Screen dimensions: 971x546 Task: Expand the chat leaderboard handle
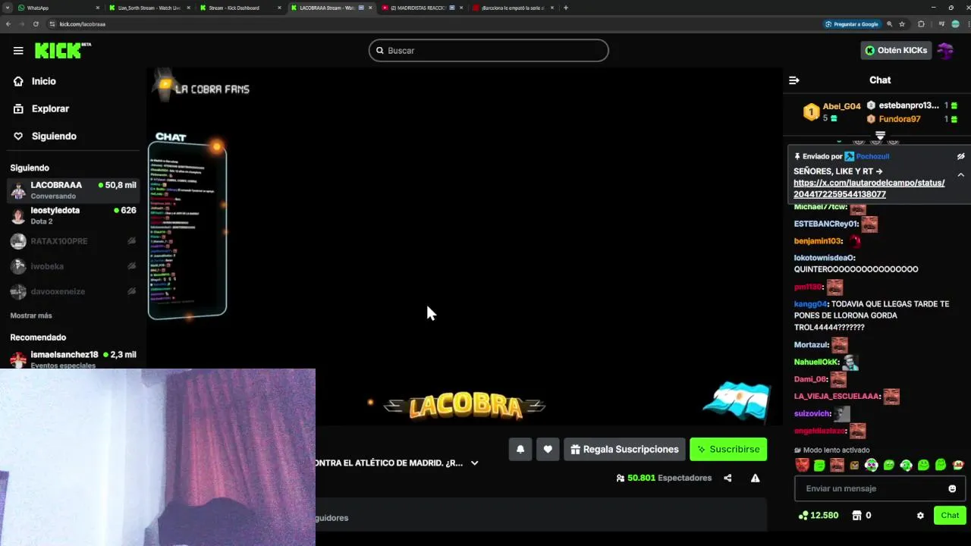880,135
